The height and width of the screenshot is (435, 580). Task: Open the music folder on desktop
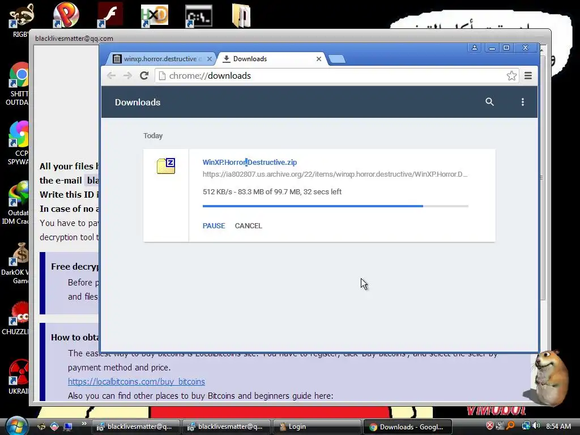click(x=241, y=15)
